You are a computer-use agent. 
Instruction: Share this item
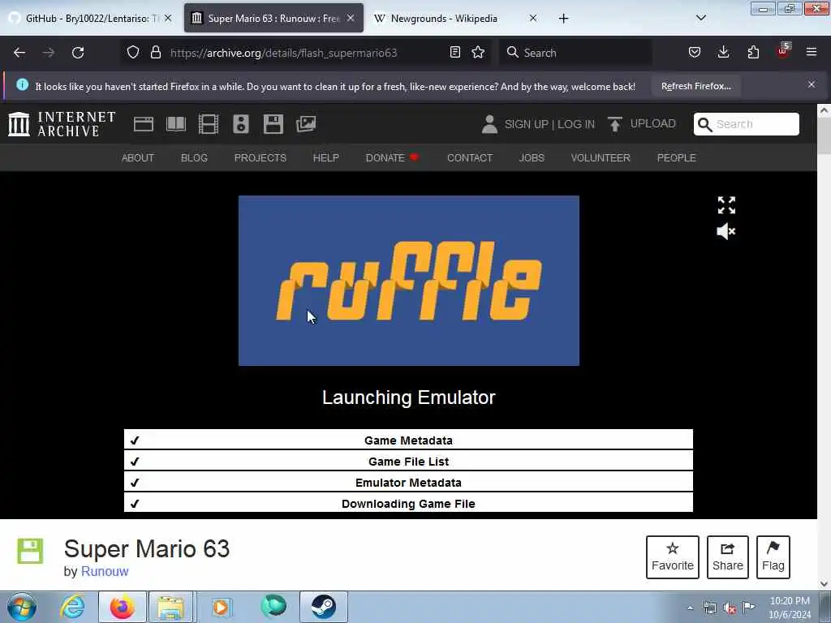coord(728,556)
